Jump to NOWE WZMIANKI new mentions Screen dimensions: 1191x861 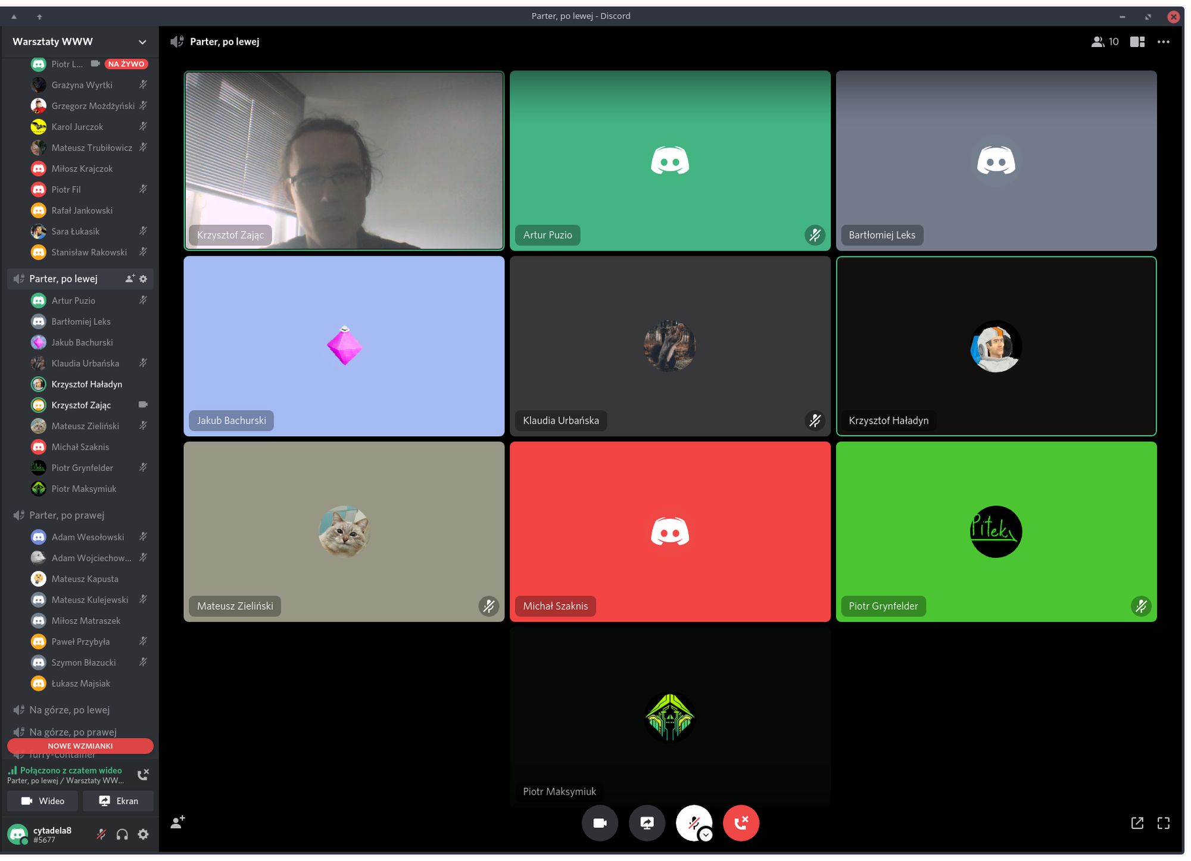tap(80, 746)
